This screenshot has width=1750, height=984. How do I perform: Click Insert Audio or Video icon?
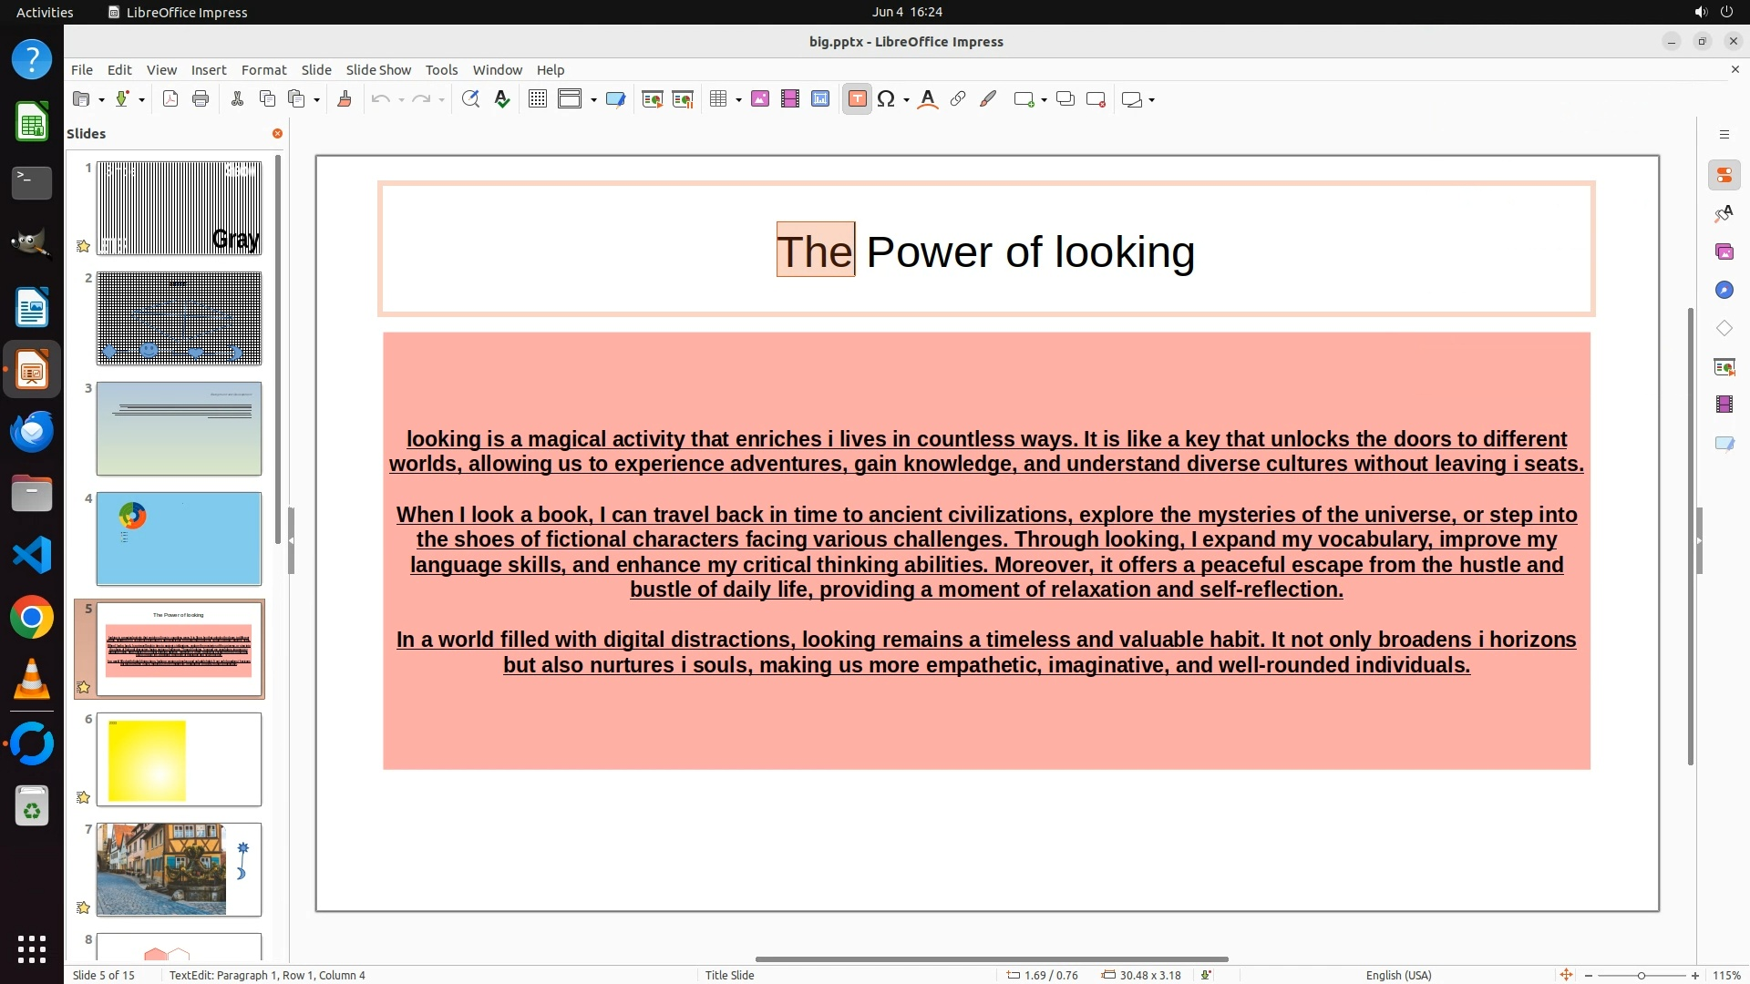coord(790,99)
